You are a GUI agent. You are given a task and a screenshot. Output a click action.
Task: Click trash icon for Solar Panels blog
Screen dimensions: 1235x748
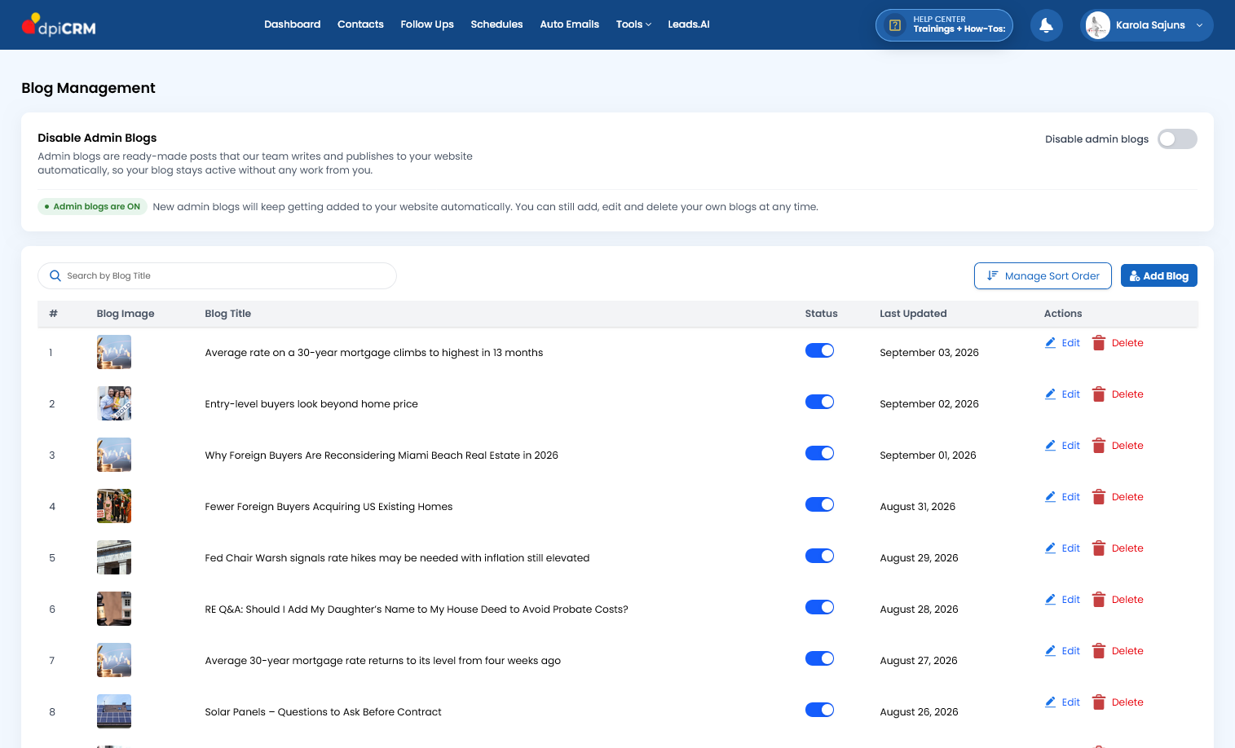click(1099, 702)
